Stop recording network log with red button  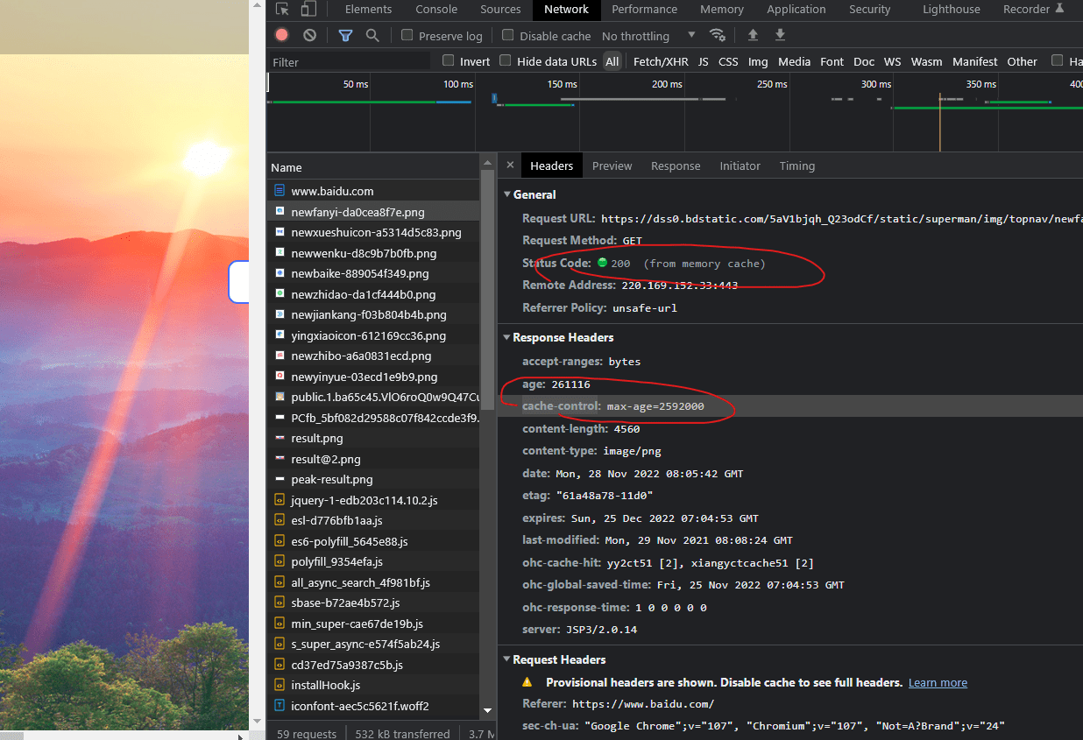click(281, 35)
